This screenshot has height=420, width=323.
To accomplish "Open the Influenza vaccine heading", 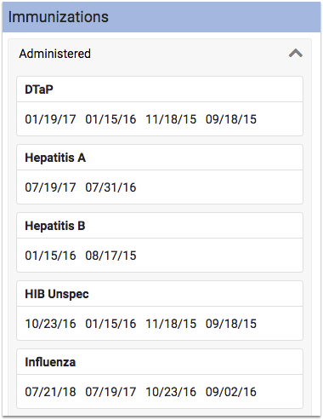I will coord(50,362).
